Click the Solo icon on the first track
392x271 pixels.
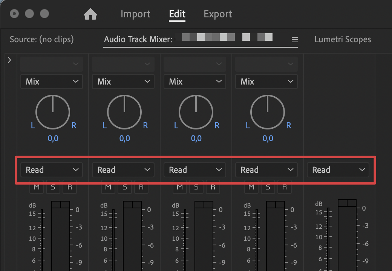tap(53, 187)
